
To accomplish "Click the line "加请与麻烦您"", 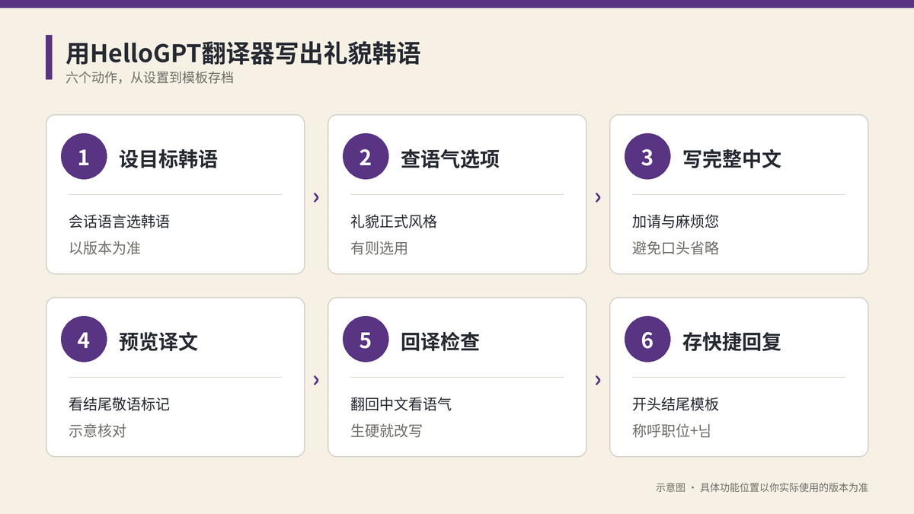I will pos(676,222).
